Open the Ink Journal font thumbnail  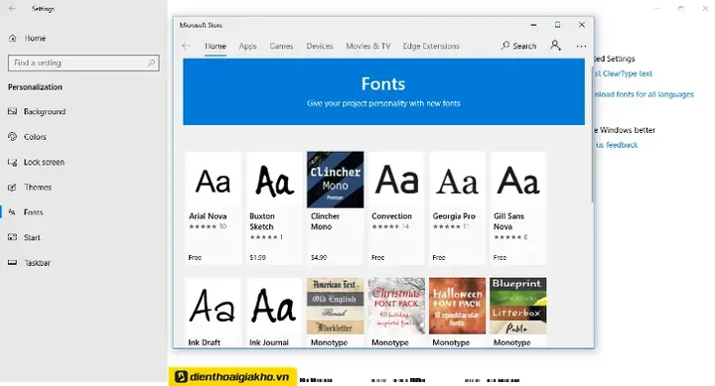tap(274, 307)
